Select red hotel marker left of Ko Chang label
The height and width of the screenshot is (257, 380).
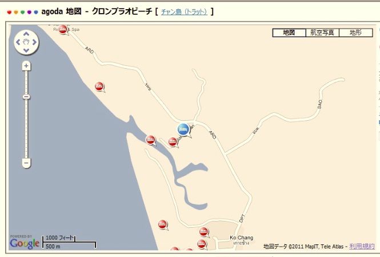tap(203, 231)
